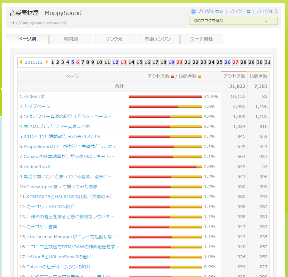The image size is (288, 277).
Task: Open the ./index.rdf page link
Action: [x=32, y=97]
